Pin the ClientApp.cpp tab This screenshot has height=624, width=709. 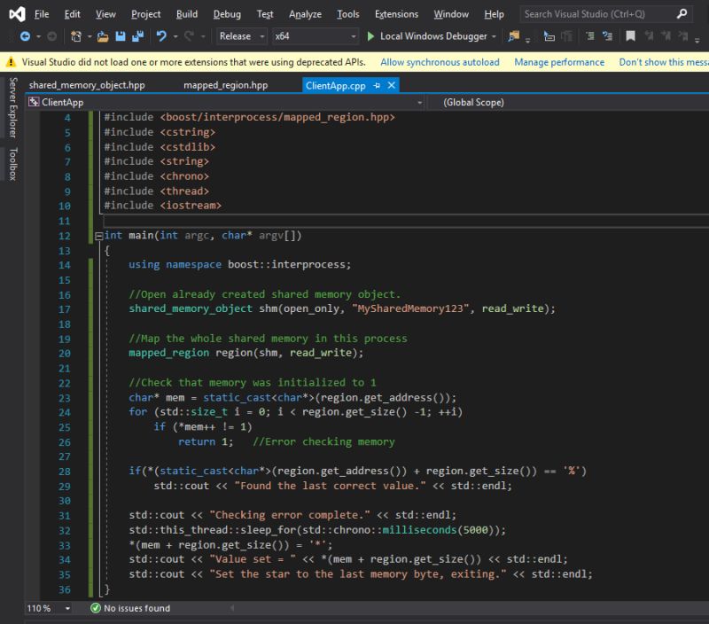377,85
